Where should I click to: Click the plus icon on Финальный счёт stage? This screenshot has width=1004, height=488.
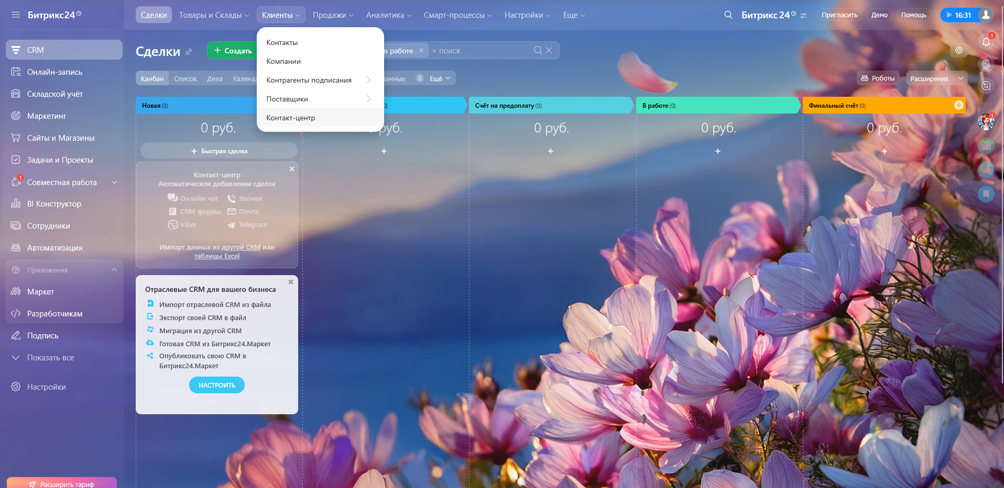(958, 105)
